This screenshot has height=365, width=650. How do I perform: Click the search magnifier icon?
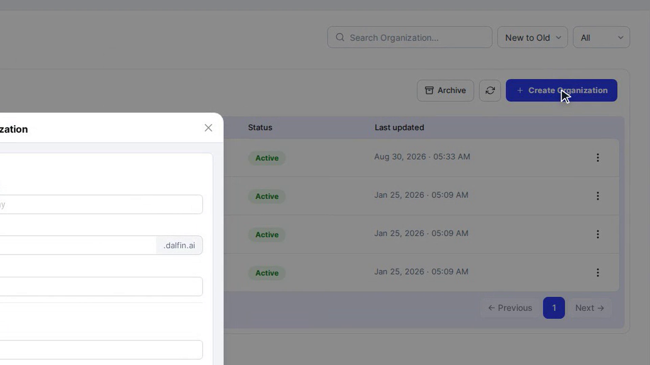[340, 37]
